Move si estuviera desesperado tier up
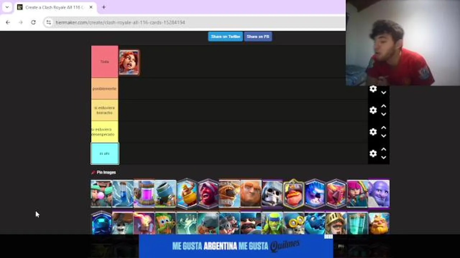 pos(383,128)
